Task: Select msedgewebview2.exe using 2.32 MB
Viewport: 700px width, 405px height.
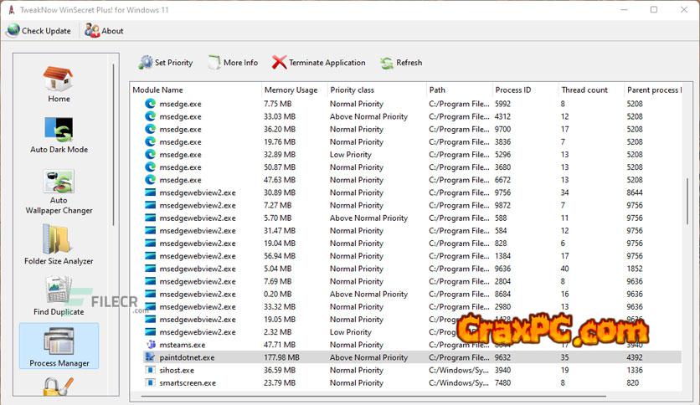Action: 406,332
